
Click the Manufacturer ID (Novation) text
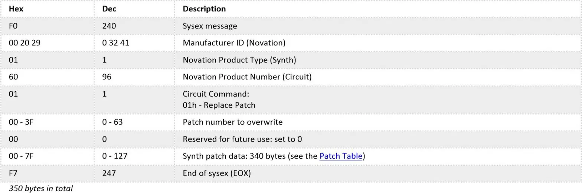coord(234,43)
